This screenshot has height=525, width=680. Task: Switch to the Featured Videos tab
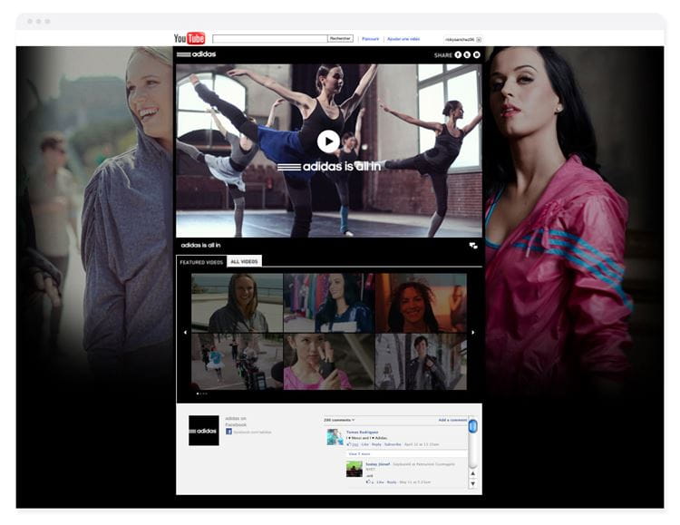pyautogui.click(x=201, y=262)
